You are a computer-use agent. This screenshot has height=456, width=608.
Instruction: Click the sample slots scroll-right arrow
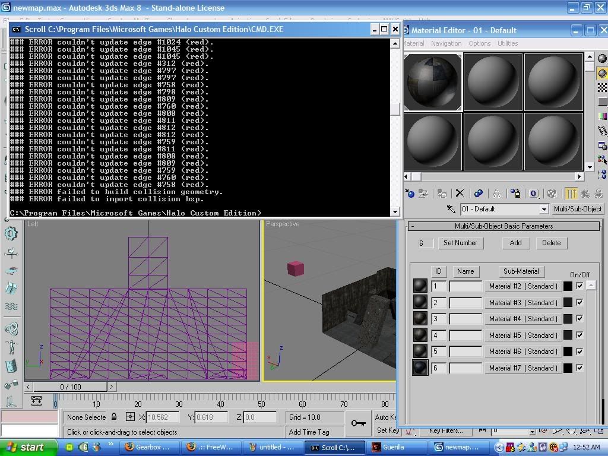click(x=579, y=176)
